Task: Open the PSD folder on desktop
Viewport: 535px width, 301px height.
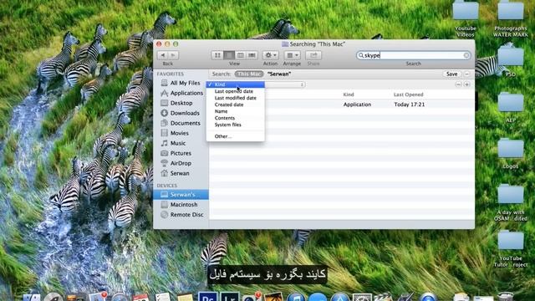Action: click(x=511, y=61)
